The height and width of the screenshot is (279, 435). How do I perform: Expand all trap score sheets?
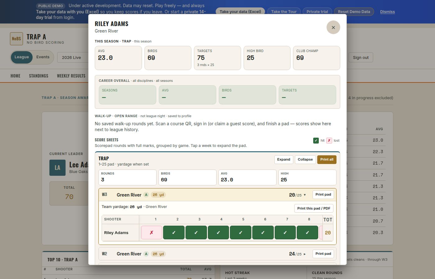click(x=284, y=159)
